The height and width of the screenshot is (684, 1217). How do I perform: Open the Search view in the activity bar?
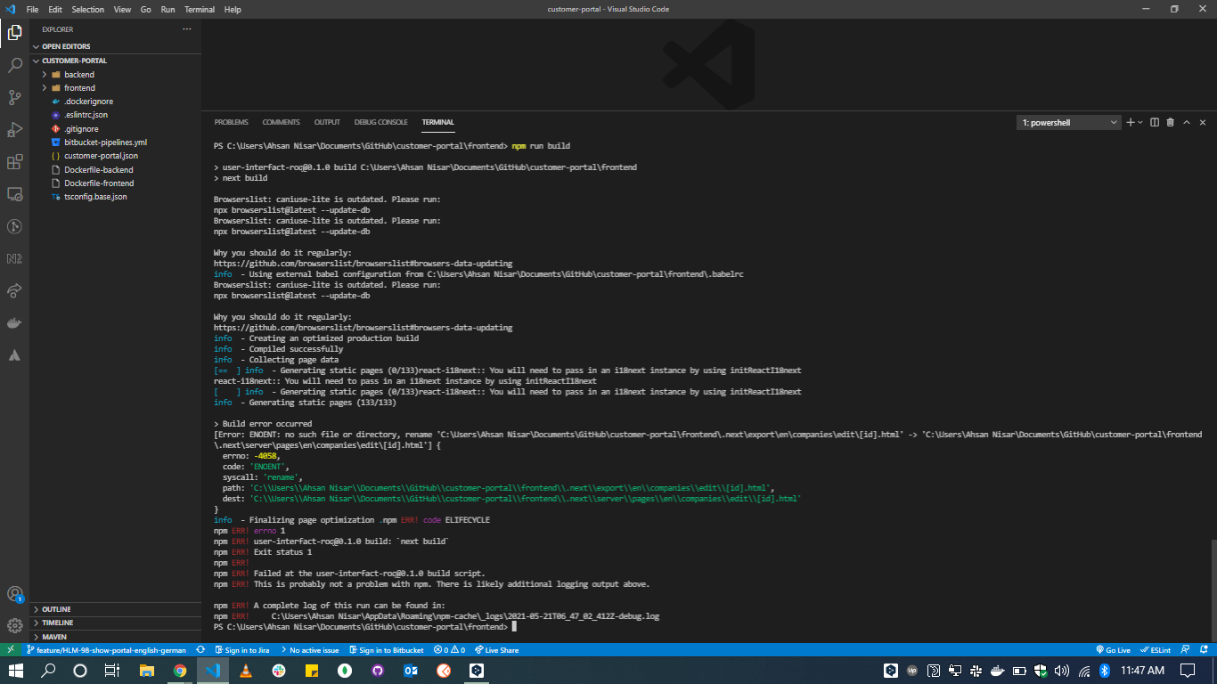point(14,65)
